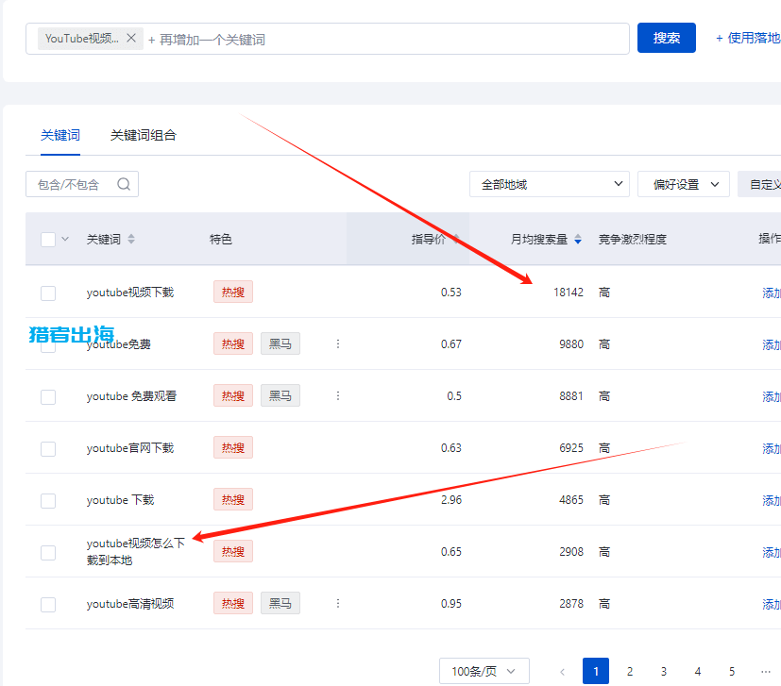Open the 偏好设置 dropdown
This screenshot has height=686, width=781.
click(684, 184)
